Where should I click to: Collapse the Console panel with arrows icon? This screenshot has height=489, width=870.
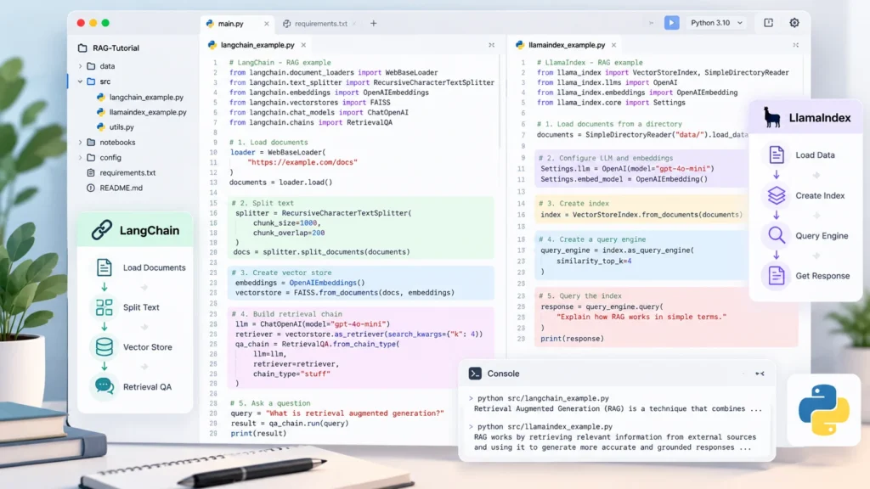760,374
